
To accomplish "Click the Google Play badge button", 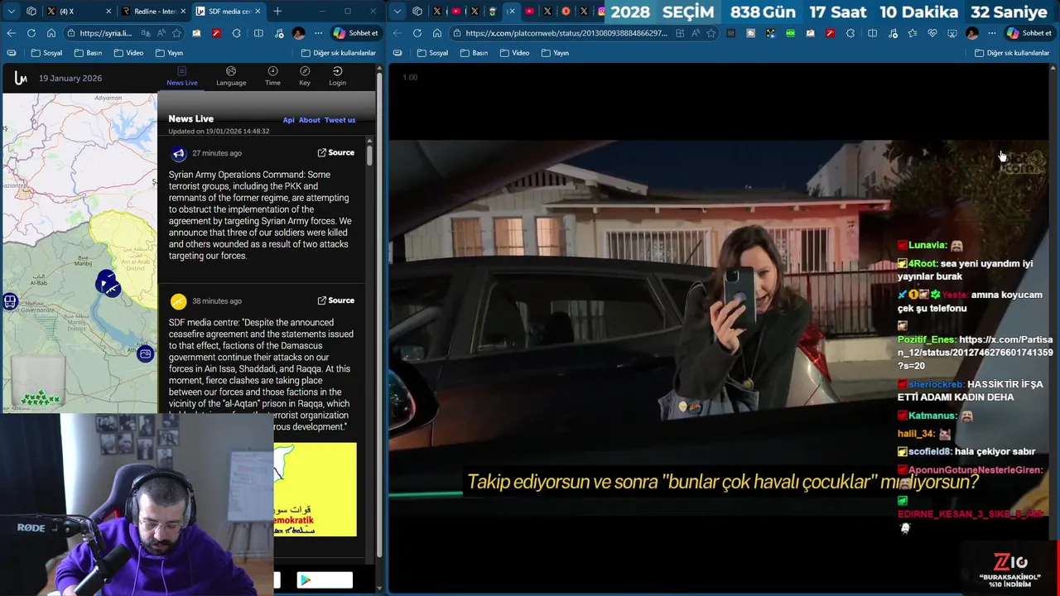I will tap(325, 580).
